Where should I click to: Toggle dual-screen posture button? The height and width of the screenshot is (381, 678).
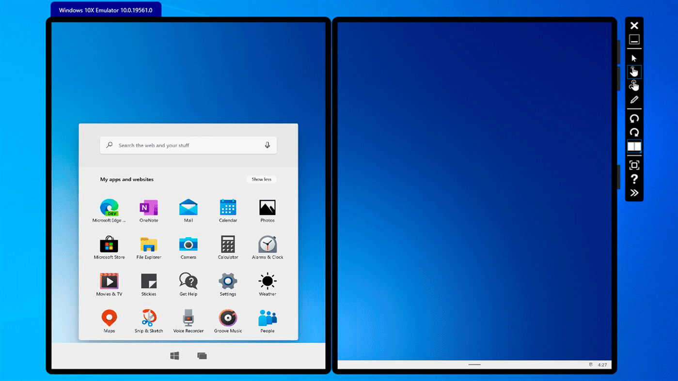coord(634,146)
